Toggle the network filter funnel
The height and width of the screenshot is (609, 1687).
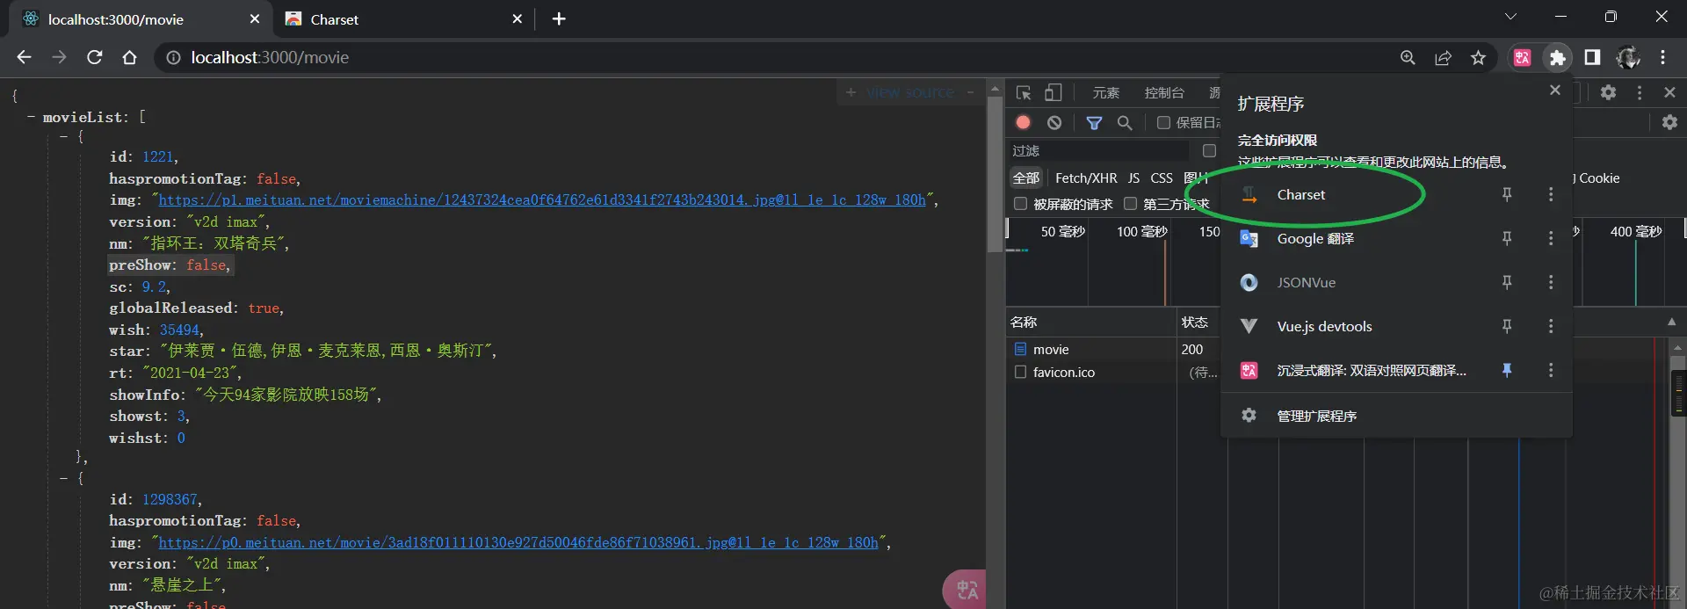[1094, 123]
